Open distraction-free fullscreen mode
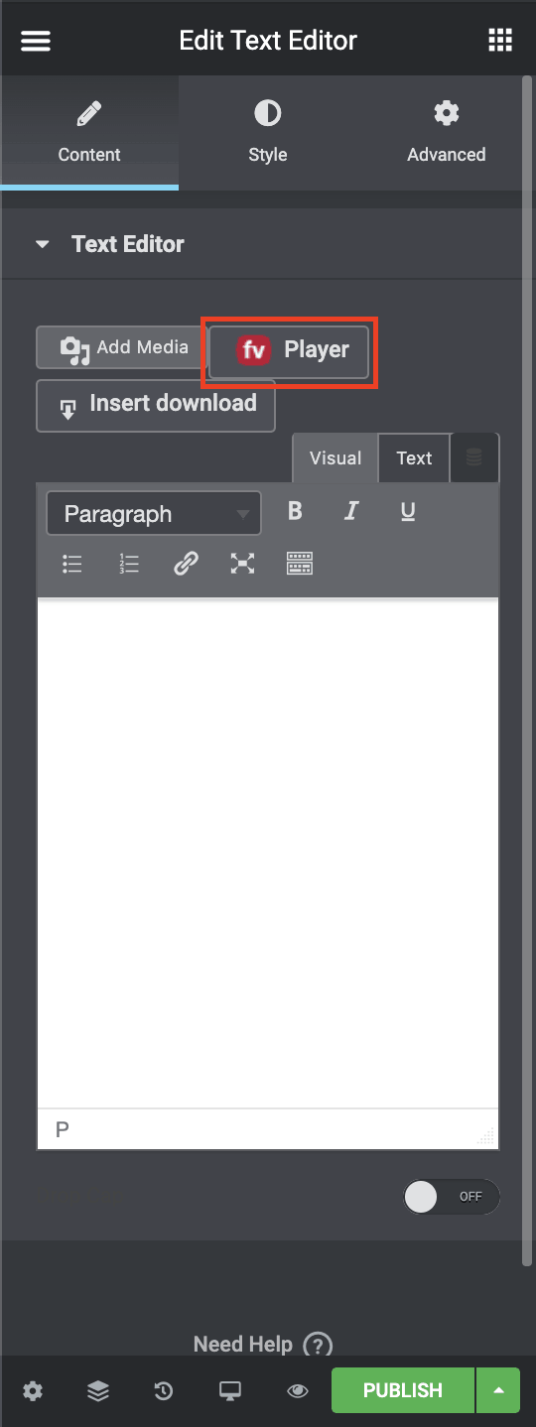 (x=242, y=564)
